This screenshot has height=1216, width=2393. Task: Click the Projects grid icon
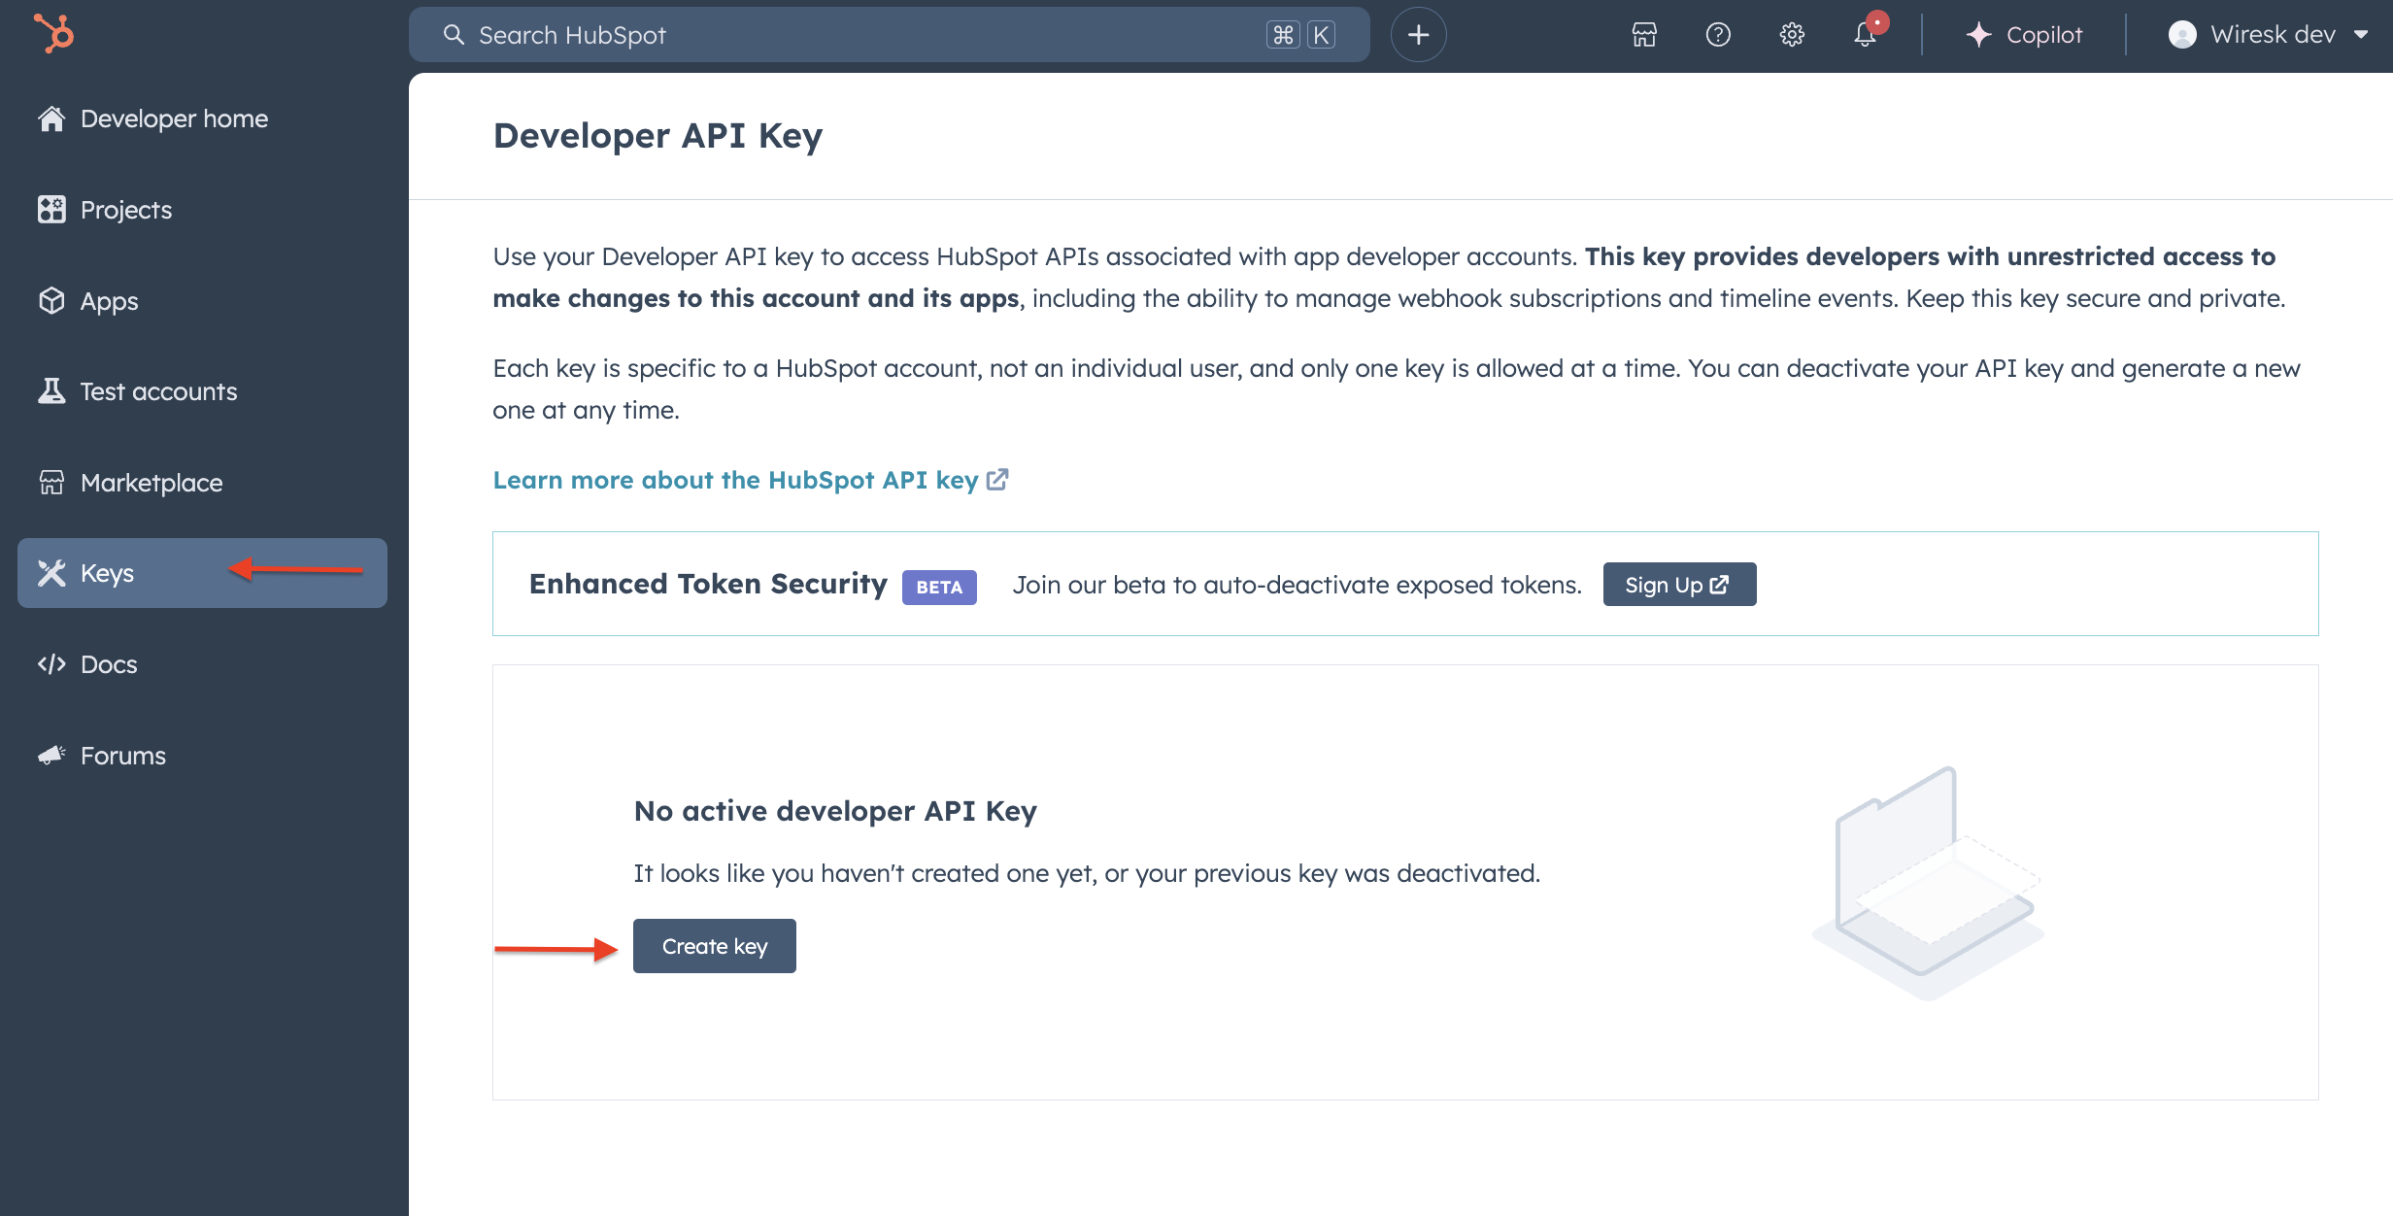pyautogui.click(x=51, y=209)
